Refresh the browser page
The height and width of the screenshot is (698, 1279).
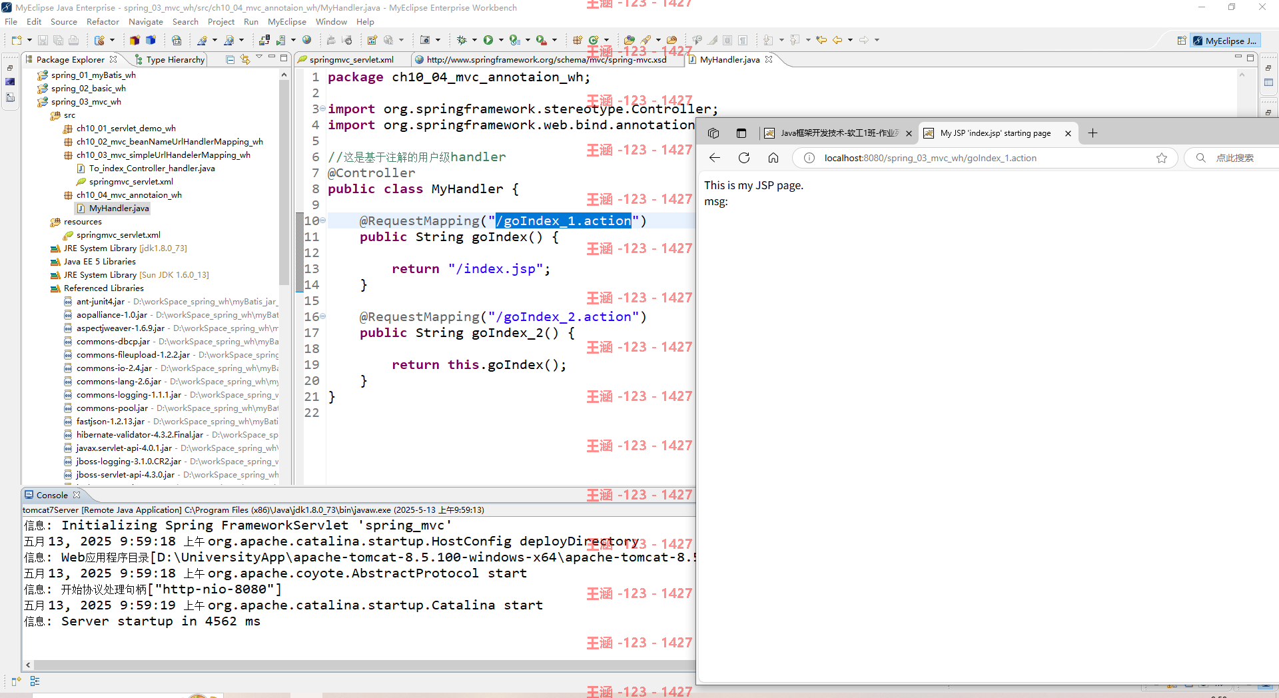coord(744,158)
